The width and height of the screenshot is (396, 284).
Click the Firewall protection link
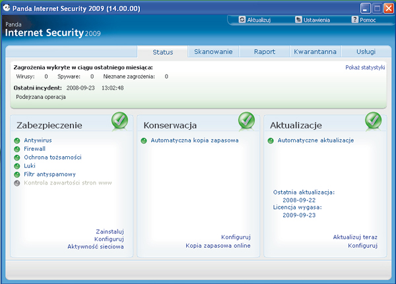pos(34,149)
